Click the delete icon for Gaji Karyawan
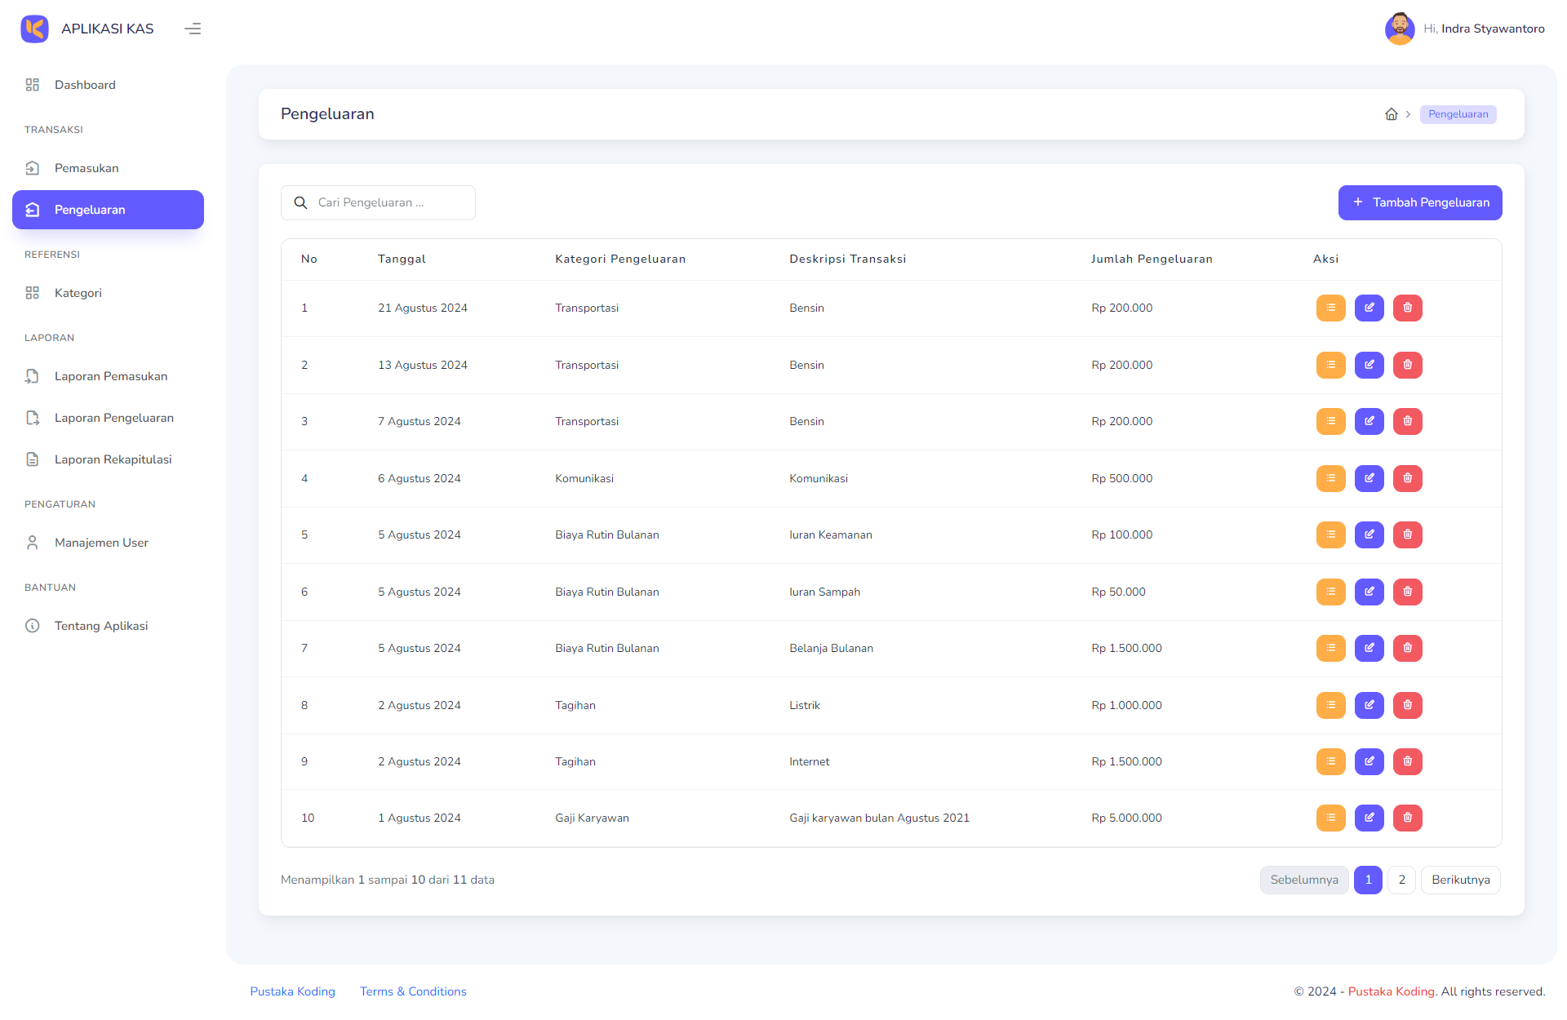1567x1020 pixels. (1406, 818)
